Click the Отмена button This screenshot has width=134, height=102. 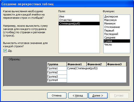pyautogui.click(x=57, y=95)
